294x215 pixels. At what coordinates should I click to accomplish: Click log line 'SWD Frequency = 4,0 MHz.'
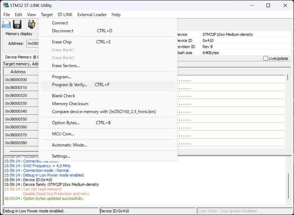(38, 166)
